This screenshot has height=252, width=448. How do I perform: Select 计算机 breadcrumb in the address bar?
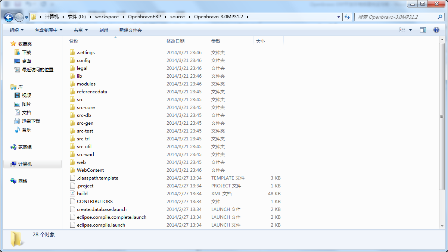pyautogui.click(x=52, y=17)
